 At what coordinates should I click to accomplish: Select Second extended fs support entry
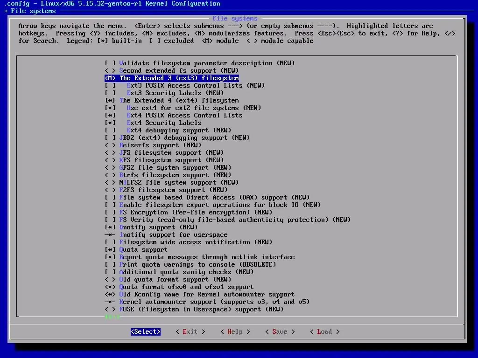[172, 71]
